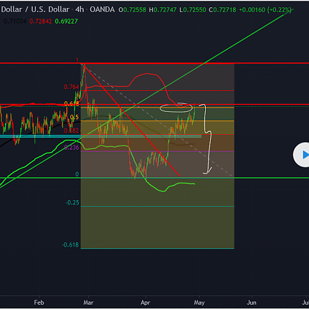Click the open value O0.72558
This screenshot has height=309, width=309.
(x=132, y=10)
